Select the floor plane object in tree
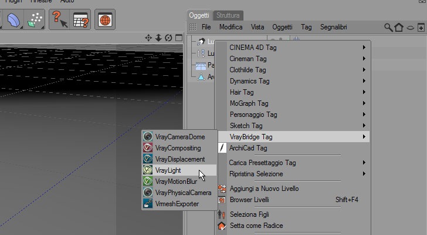The height and width of the screenshot is (235, 427). pyautogui.click(x=201, y=65)
